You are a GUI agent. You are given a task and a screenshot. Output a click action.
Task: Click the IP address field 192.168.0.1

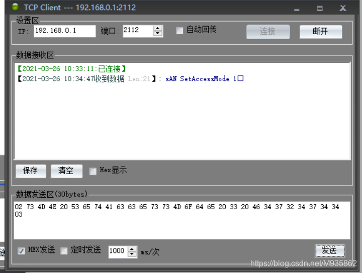point(65,31)
